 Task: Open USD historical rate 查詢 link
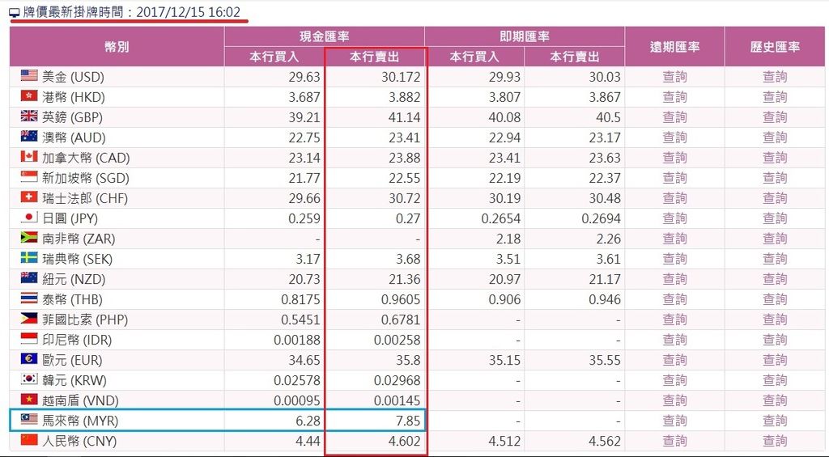click(x=775, y=77)
